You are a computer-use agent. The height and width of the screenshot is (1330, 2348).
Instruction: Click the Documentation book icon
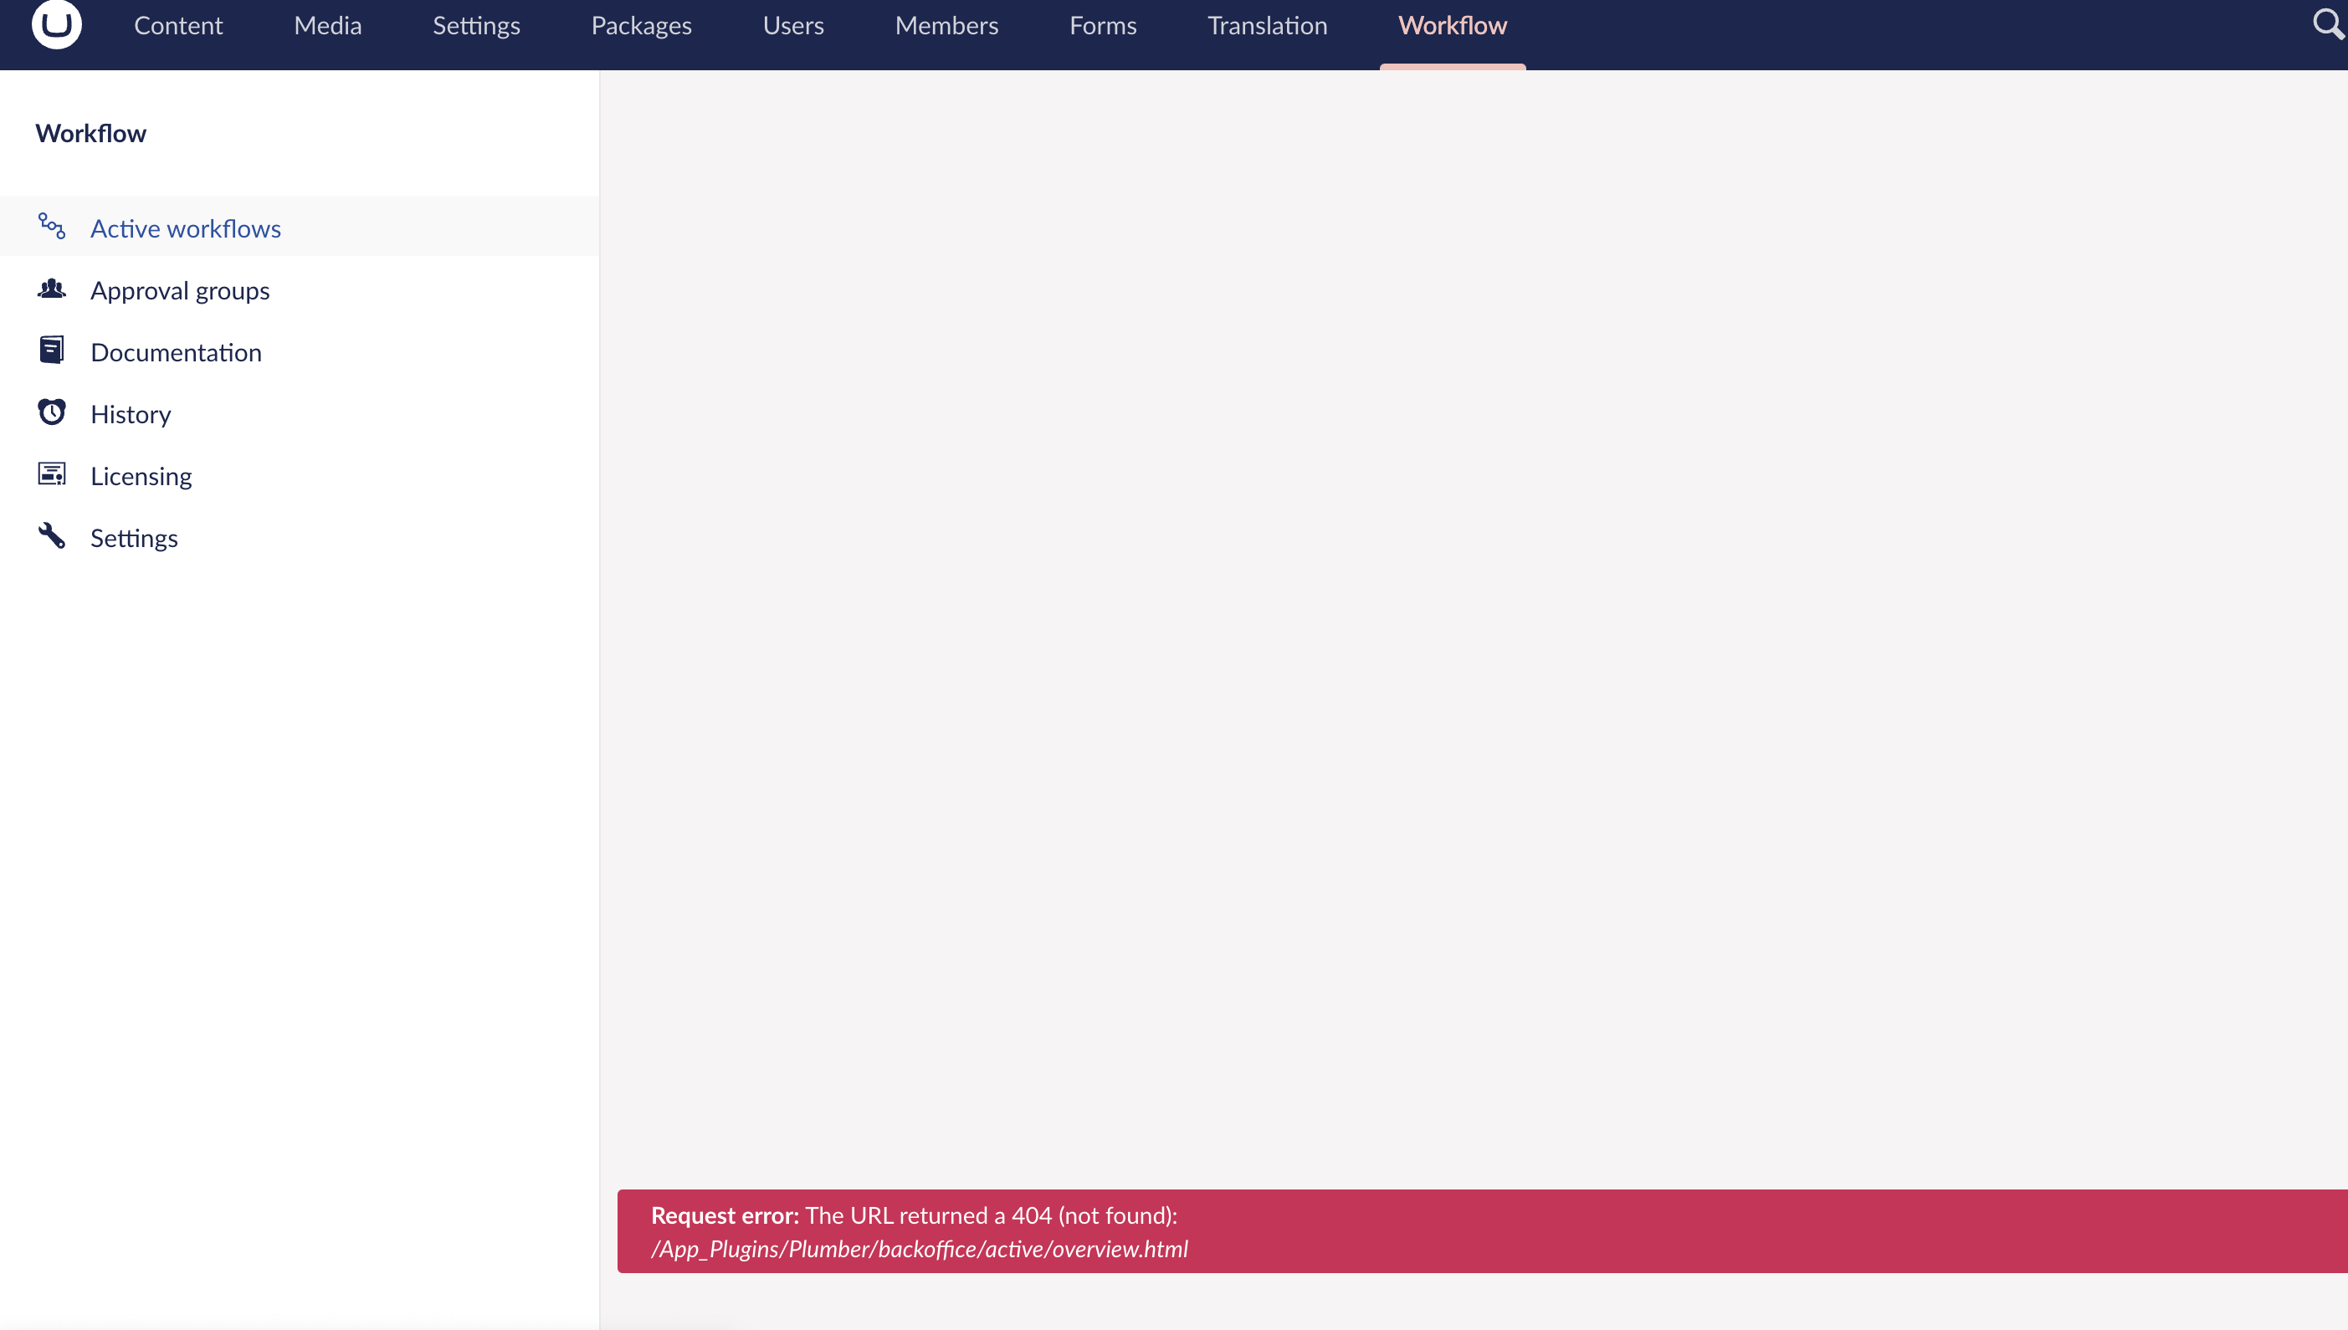tap(51, 350)
